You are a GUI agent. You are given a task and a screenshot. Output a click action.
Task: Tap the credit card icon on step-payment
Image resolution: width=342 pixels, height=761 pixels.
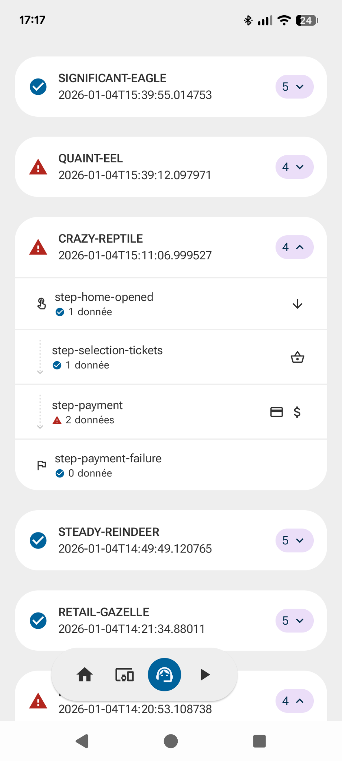click(x=276, y=412)
